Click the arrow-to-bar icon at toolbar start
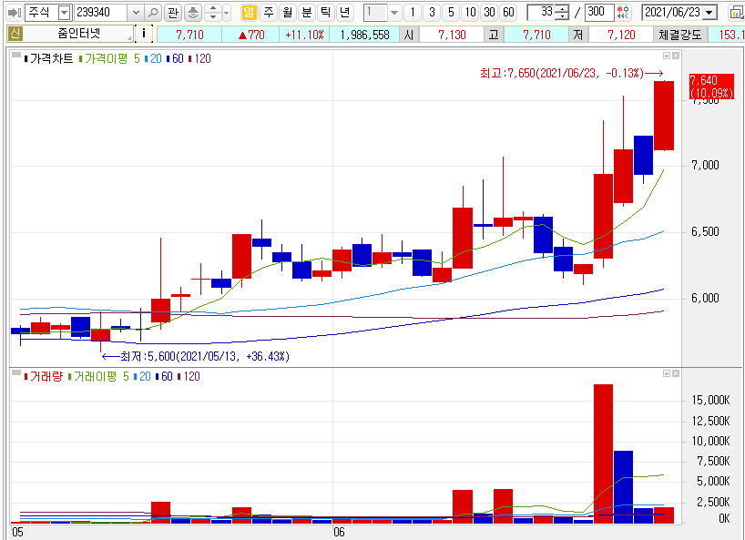Image resolution: width=745 pixels, height=540 pixels. pos(15,13)
